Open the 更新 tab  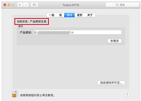pos(80,15)
